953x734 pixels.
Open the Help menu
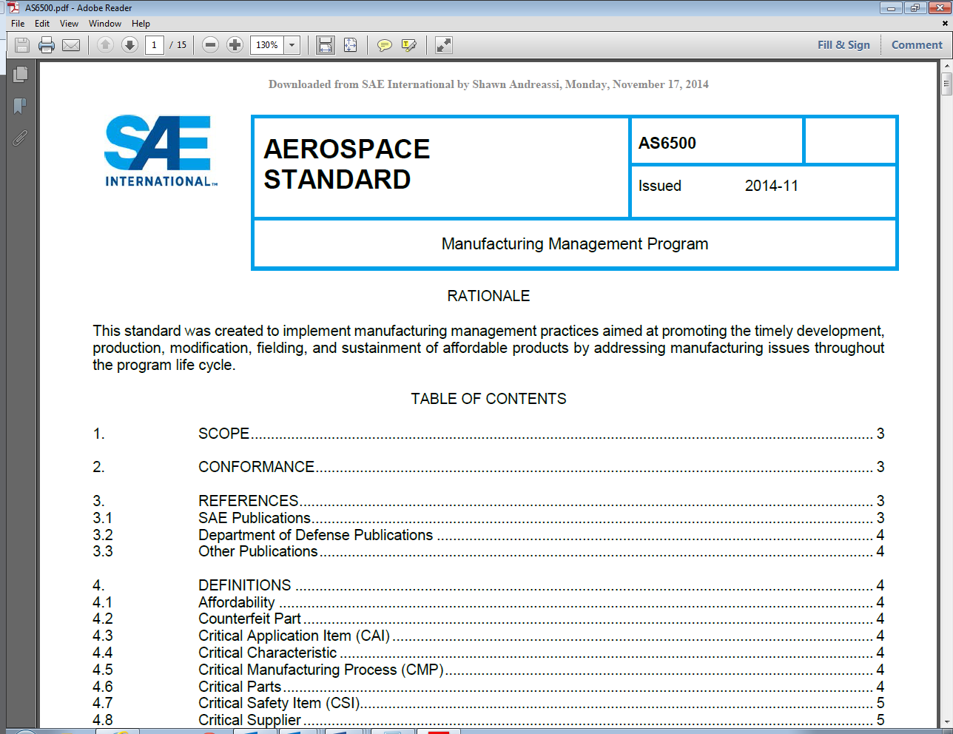click(x=141, y=24)
